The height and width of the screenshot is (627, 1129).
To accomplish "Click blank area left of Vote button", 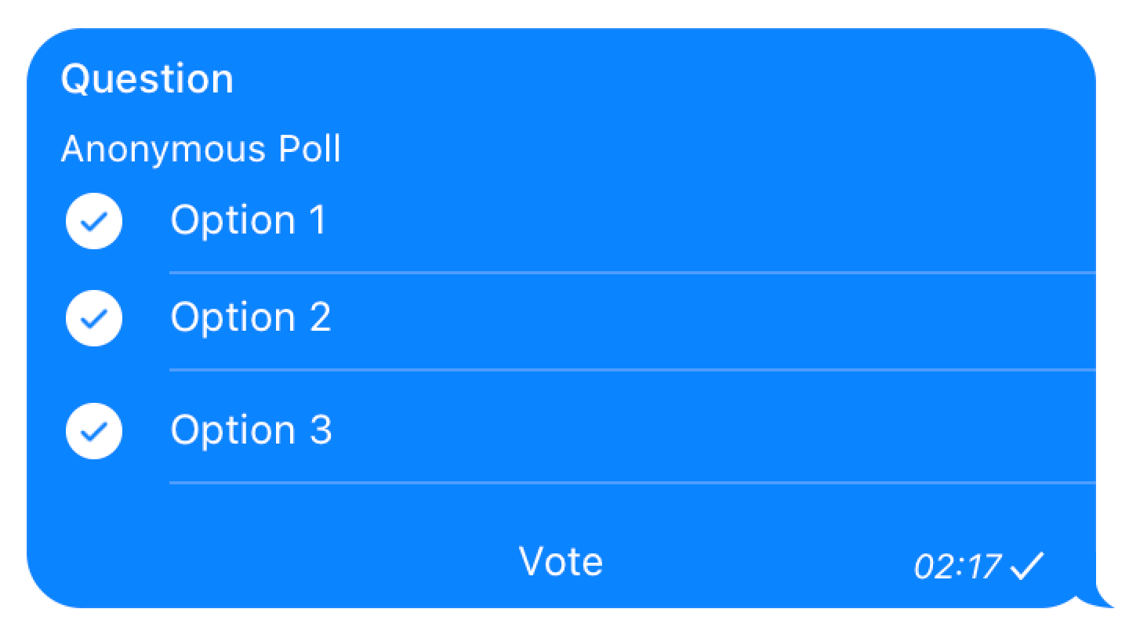I will (274, 563).
